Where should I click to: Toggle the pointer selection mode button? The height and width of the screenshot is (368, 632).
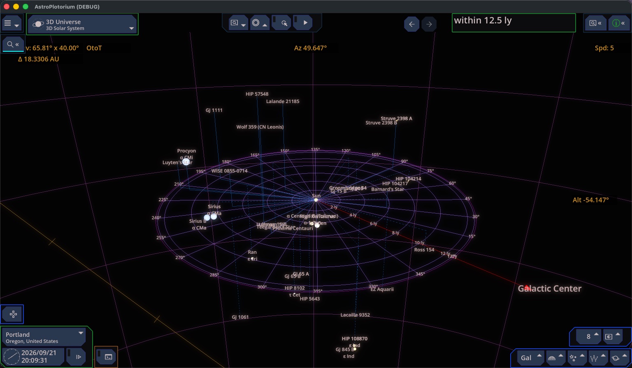[281, 23]
